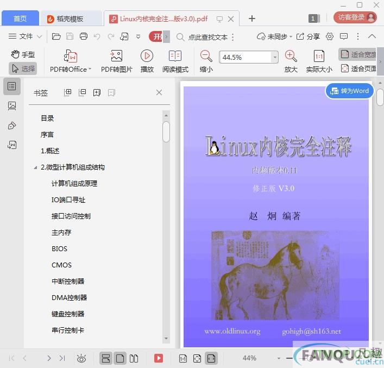The width and height of the screenshot is (384, 368).
Task: Enter 阅读模式 reading mode
Action: click(x=175, y=61)
